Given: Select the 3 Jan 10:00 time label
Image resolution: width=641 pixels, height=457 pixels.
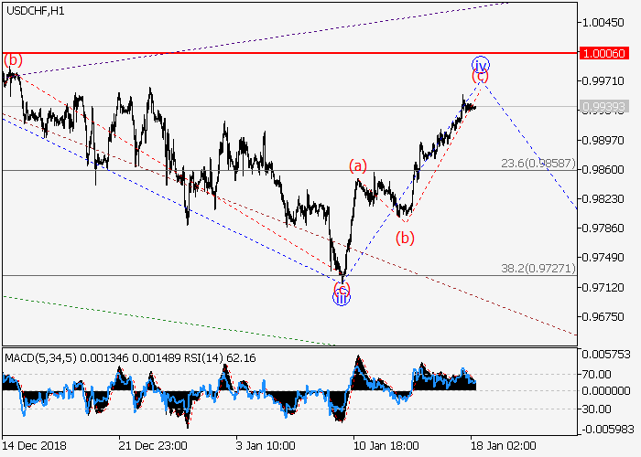Looking at the screenshot, I should coord(266,445).
